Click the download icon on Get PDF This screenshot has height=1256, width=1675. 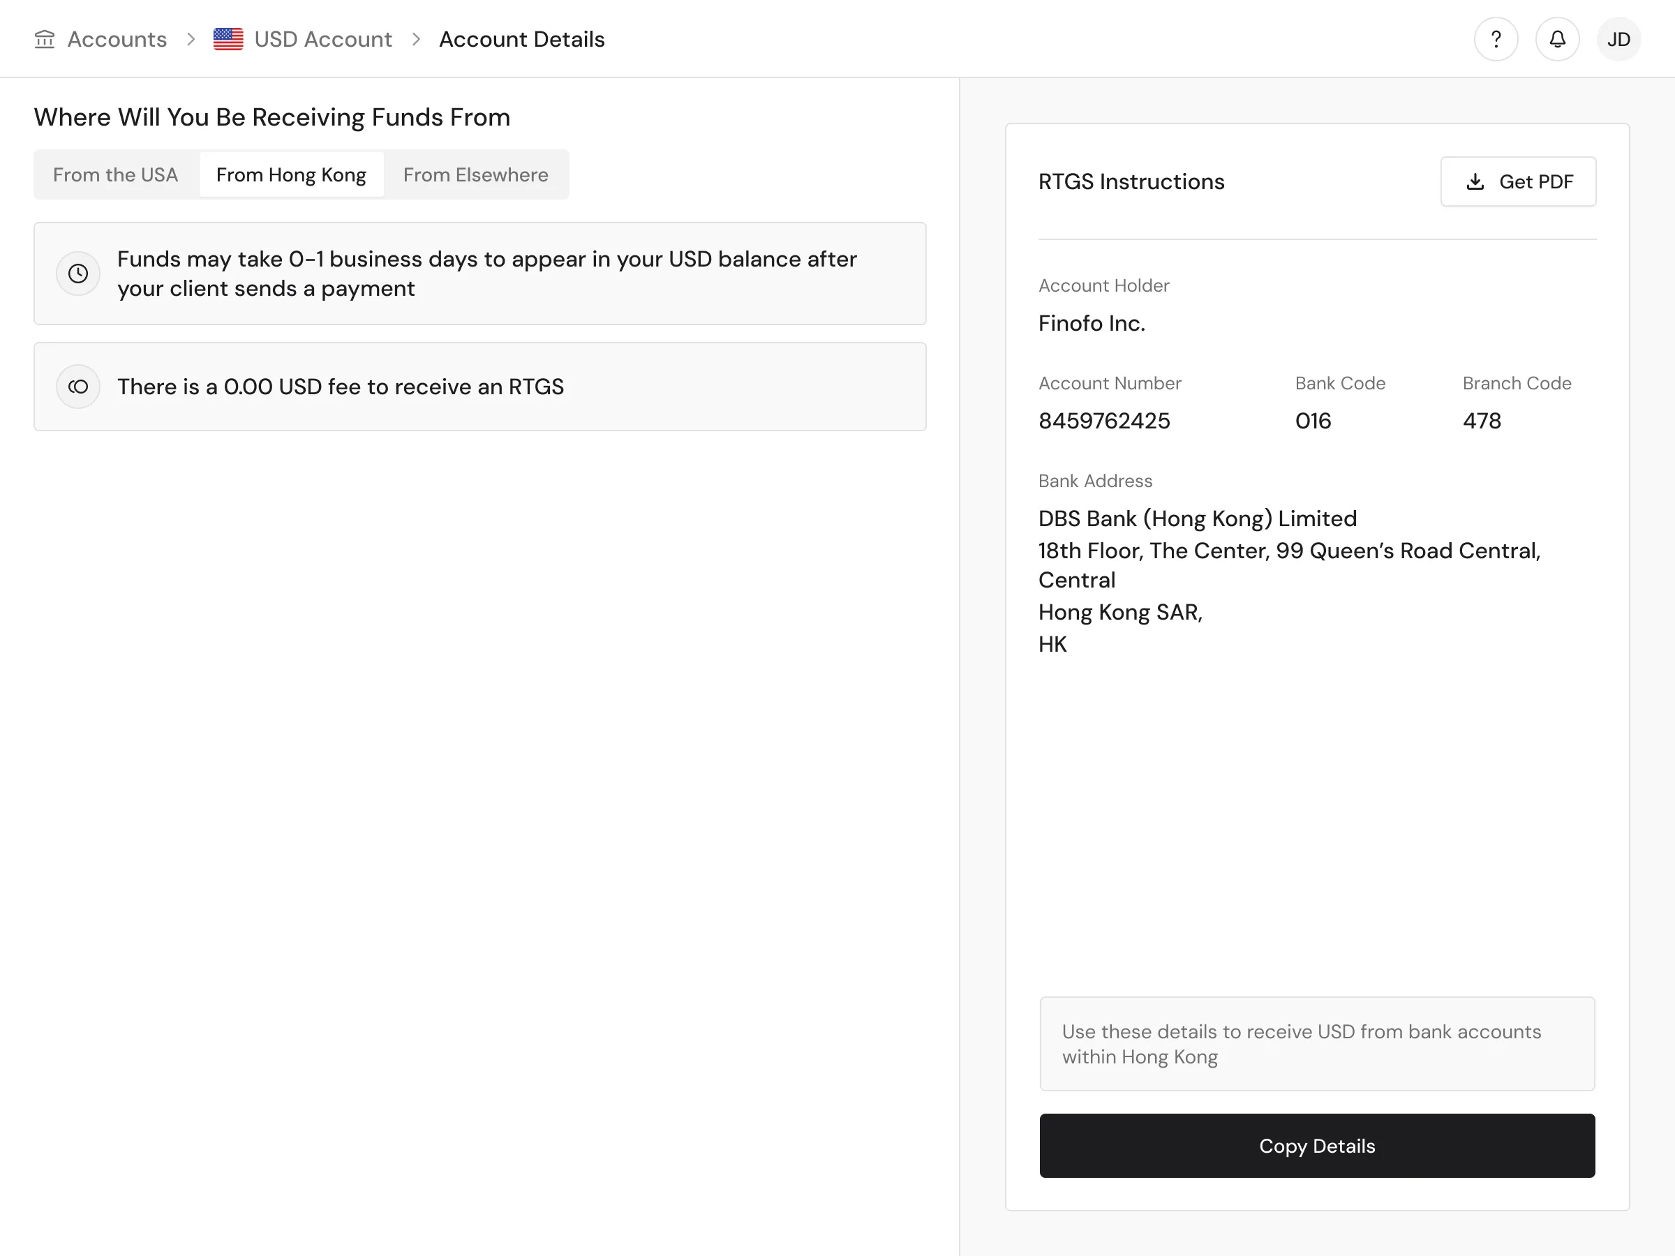click(1474, 181)
